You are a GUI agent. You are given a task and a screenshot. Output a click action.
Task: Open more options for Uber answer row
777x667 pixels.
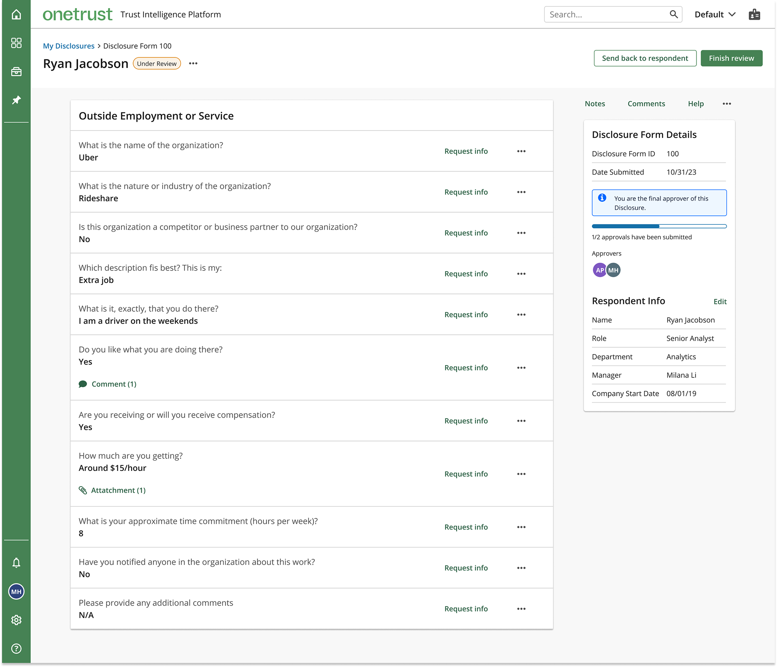pyautogui.click(x=521, y=151)
